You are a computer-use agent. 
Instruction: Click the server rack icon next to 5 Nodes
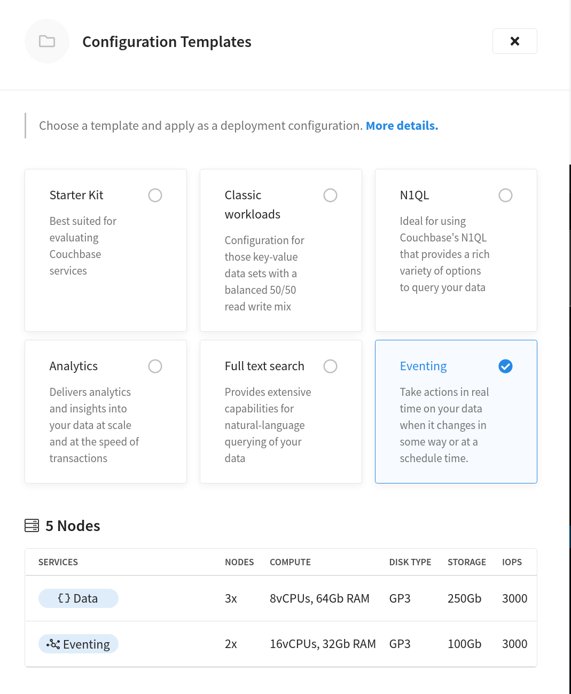pyautogui.click(x=32, y=525)
